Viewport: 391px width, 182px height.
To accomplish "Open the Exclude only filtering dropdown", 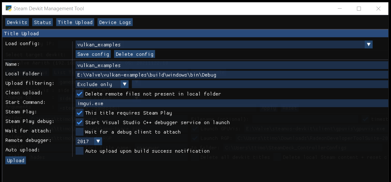I will (102, 84).
